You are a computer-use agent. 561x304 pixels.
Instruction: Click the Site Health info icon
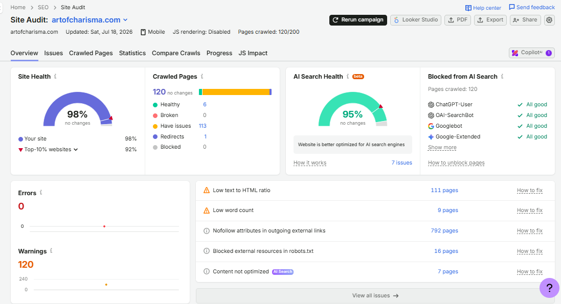pos(55,76)
